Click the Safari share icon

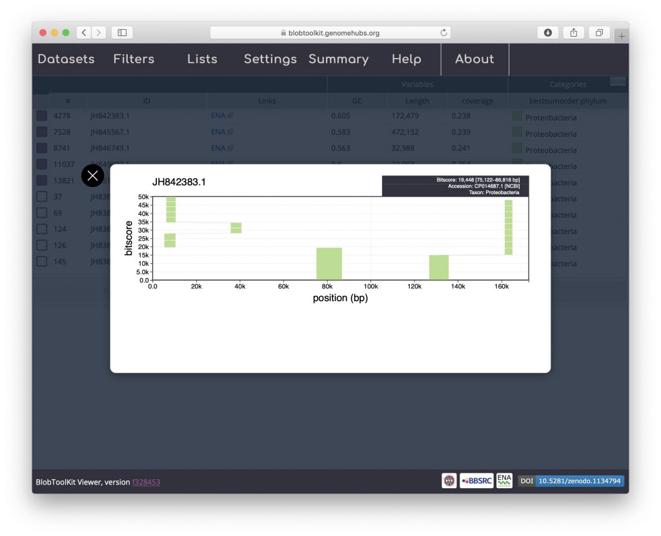(x=573, y=33)
